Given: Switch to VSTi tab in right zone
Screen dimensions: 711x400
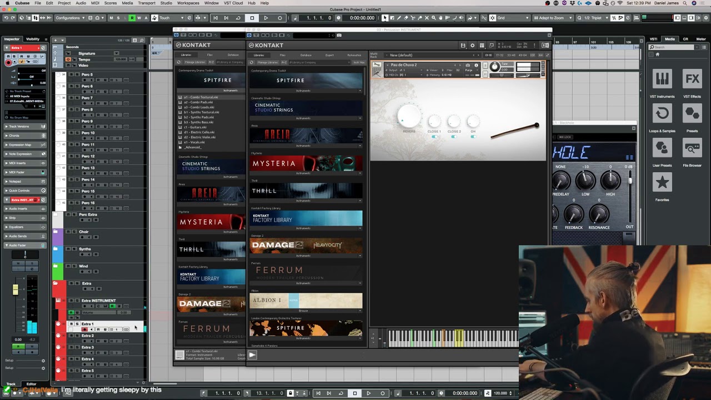Looking at the screenshot, I should click(654, 39).
